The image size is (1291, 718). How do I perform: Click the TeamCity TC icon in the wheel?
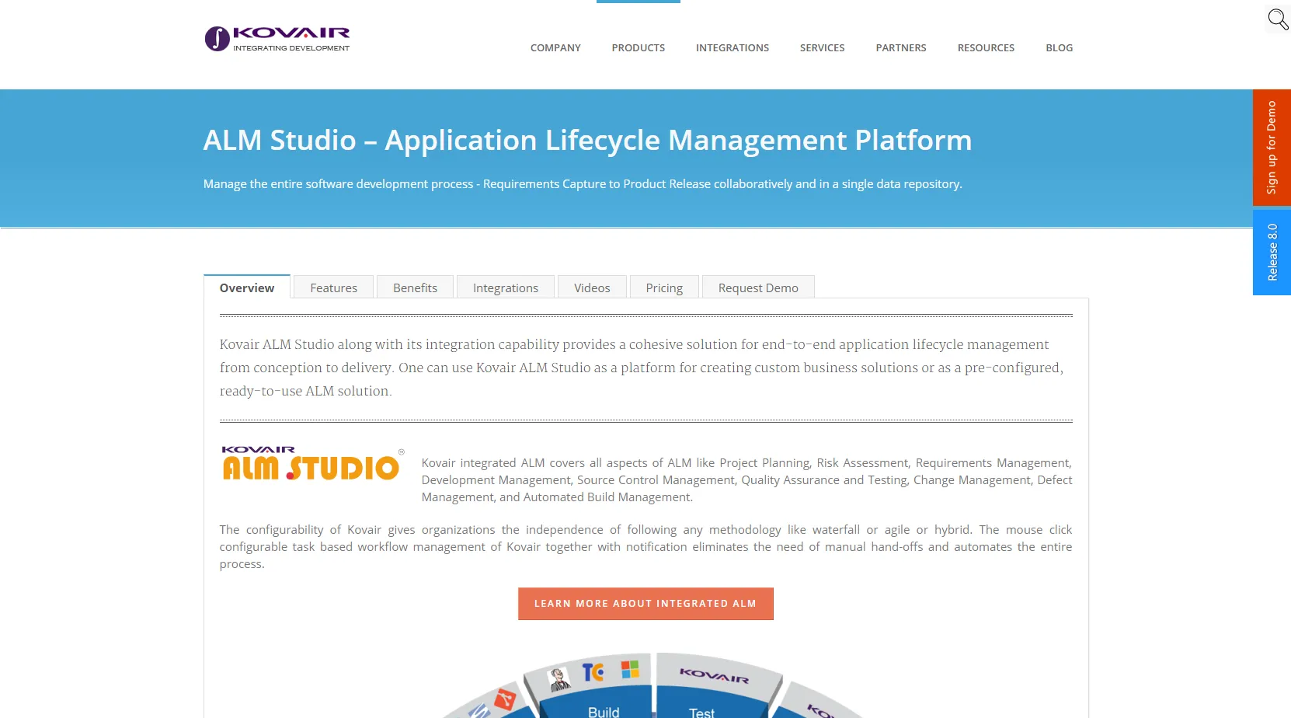(593, 671)
